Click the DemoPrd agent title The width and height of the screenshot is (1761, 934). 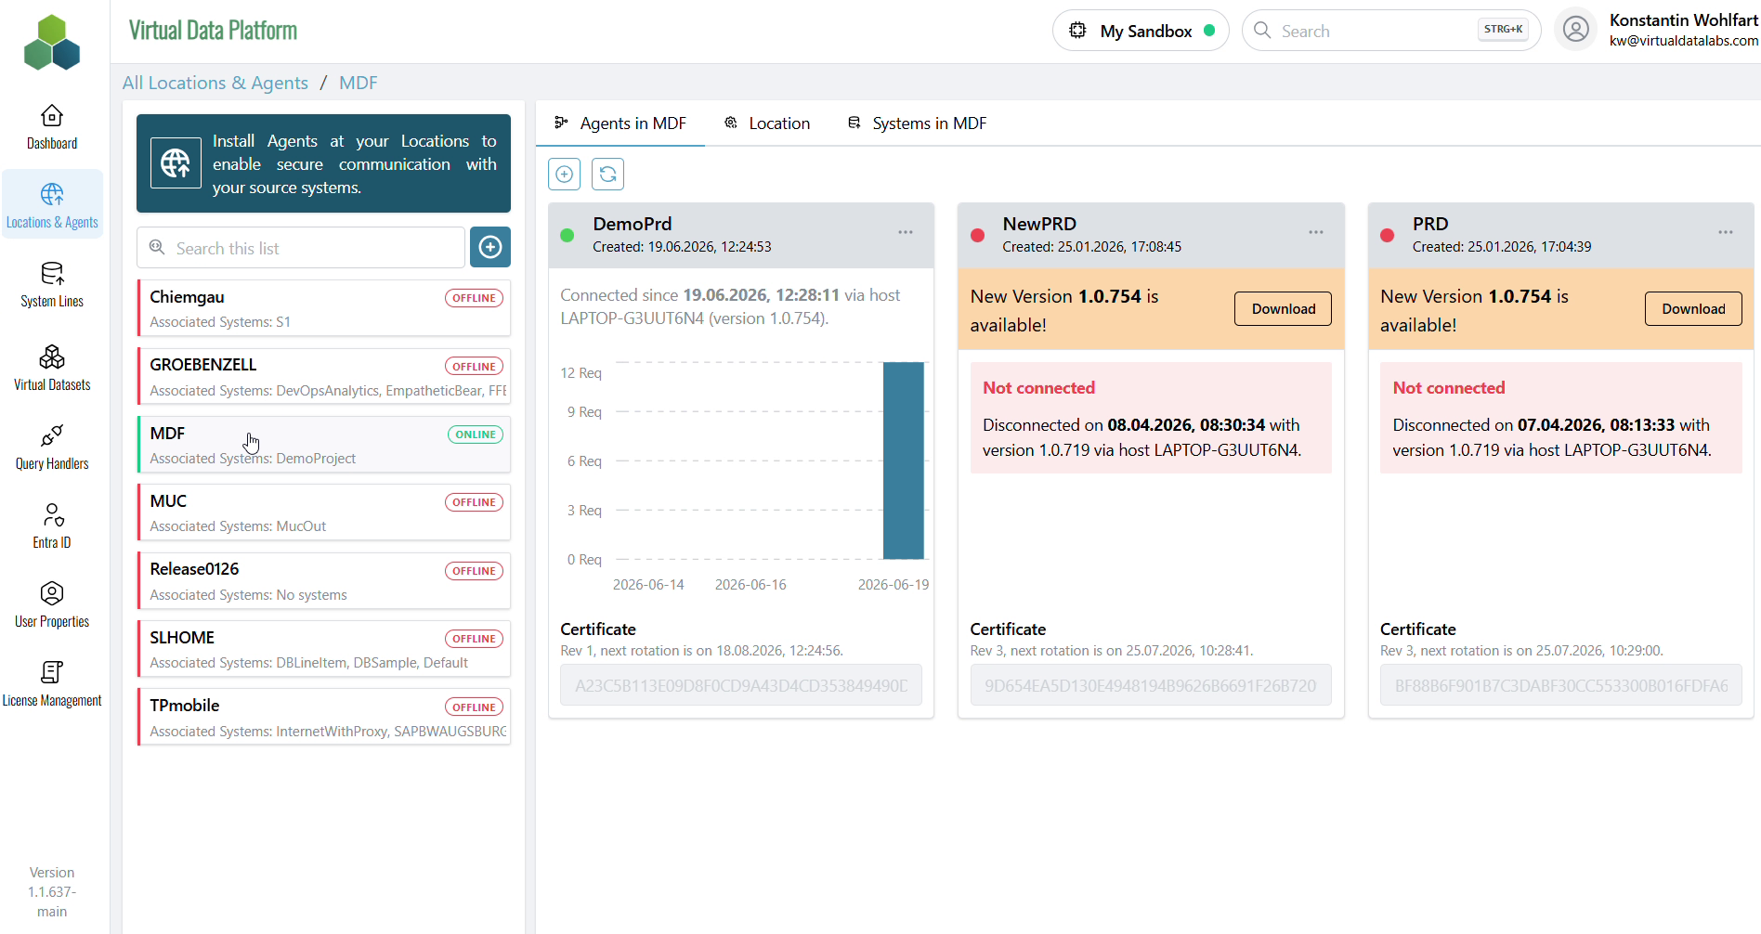[x=633, y=224]
